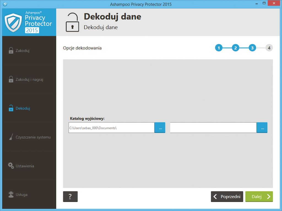Image resolution: width=282 pixels, height=211 pixels.
Task: Maximize the Privacy Protector window
Action: click(x=264, y=3)
